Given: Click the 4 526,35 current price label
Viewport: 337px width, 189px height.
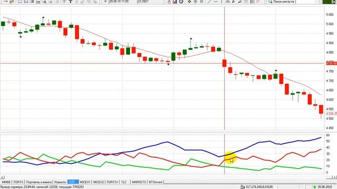Looking at the screenshot, I should (x=331, y=113).
